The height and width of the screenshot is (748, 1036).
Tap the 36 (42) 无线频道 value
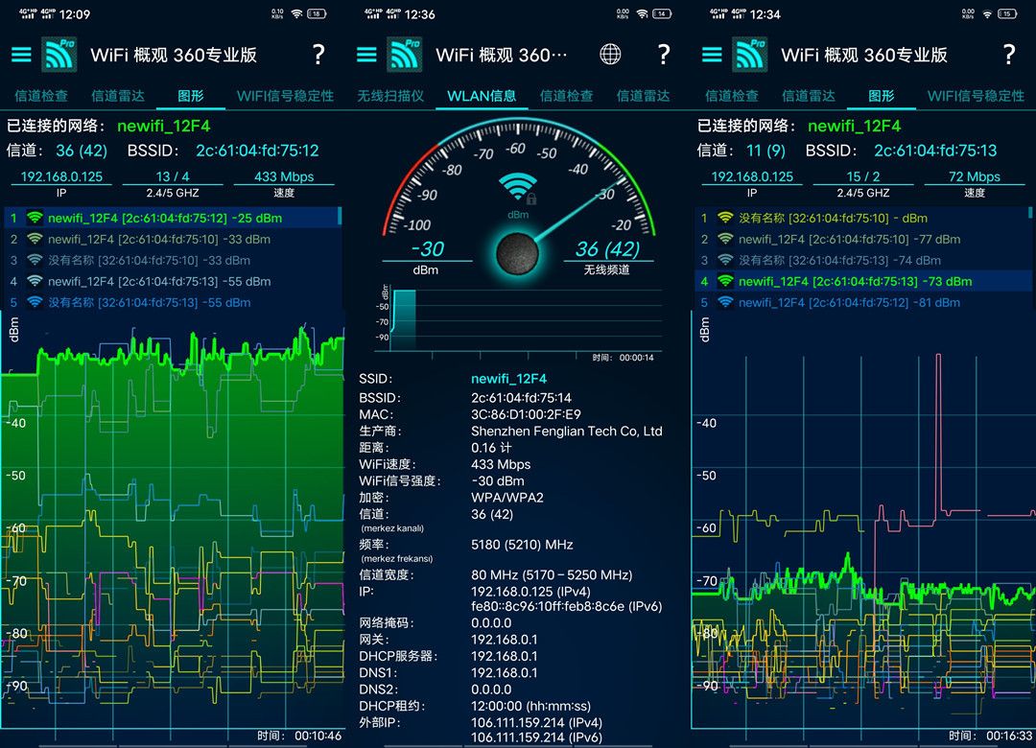[607, 249]
